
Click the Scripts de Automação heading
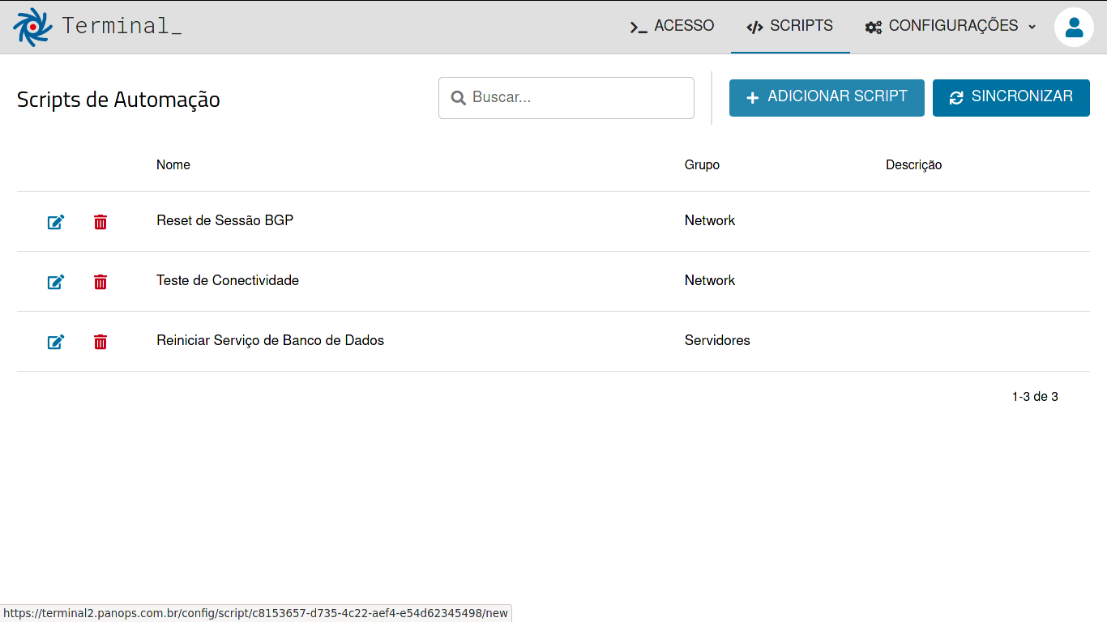pos(118,100)
